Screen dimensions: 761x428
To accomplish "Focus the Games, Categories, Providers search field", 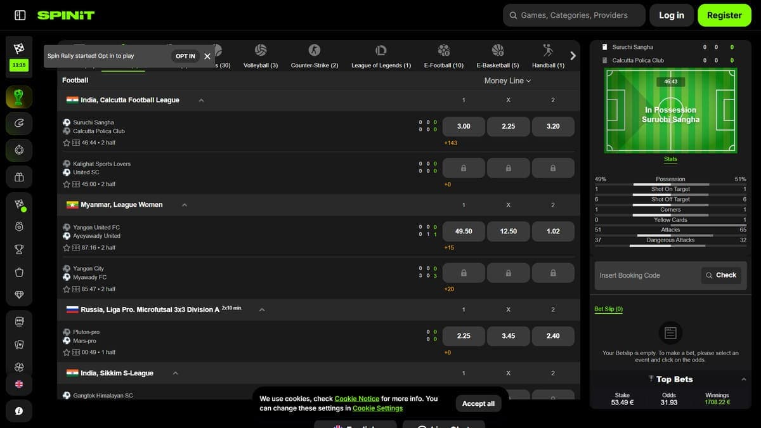I will [574, 15].
